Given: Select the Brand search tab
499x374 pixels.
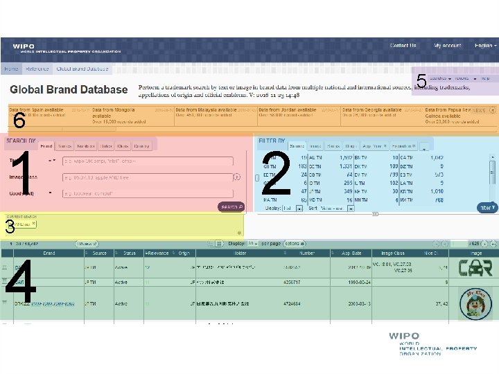Looking at the screenshot, I should pyautogui.click(x=46, y=146).
